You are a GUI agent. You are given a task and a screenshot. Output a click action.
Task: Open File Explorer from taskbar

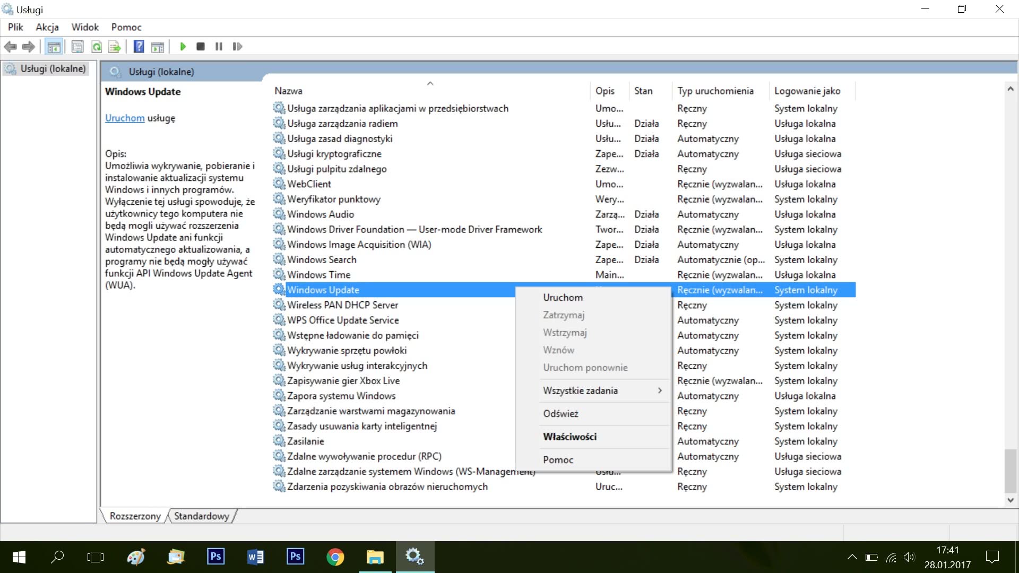375,557
